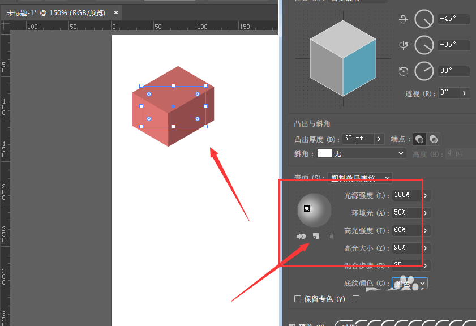This screenshot has height=326, width=476.
Task: Click the Y-axis rotation icon
Action: pos(403,45)
